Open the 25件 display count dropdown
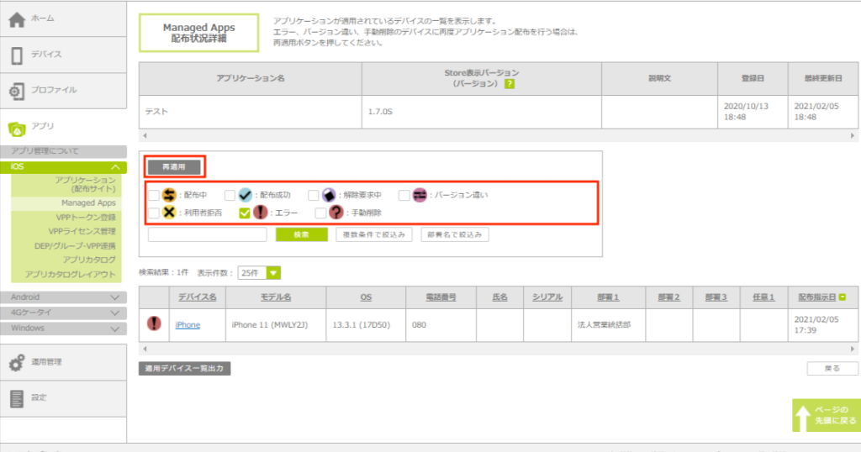 pos(259,273)
